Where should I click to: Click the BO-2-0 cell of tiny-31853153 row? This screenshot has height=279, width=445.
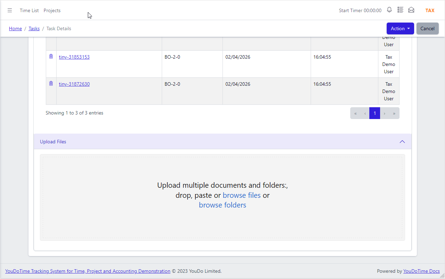point(192,64)
